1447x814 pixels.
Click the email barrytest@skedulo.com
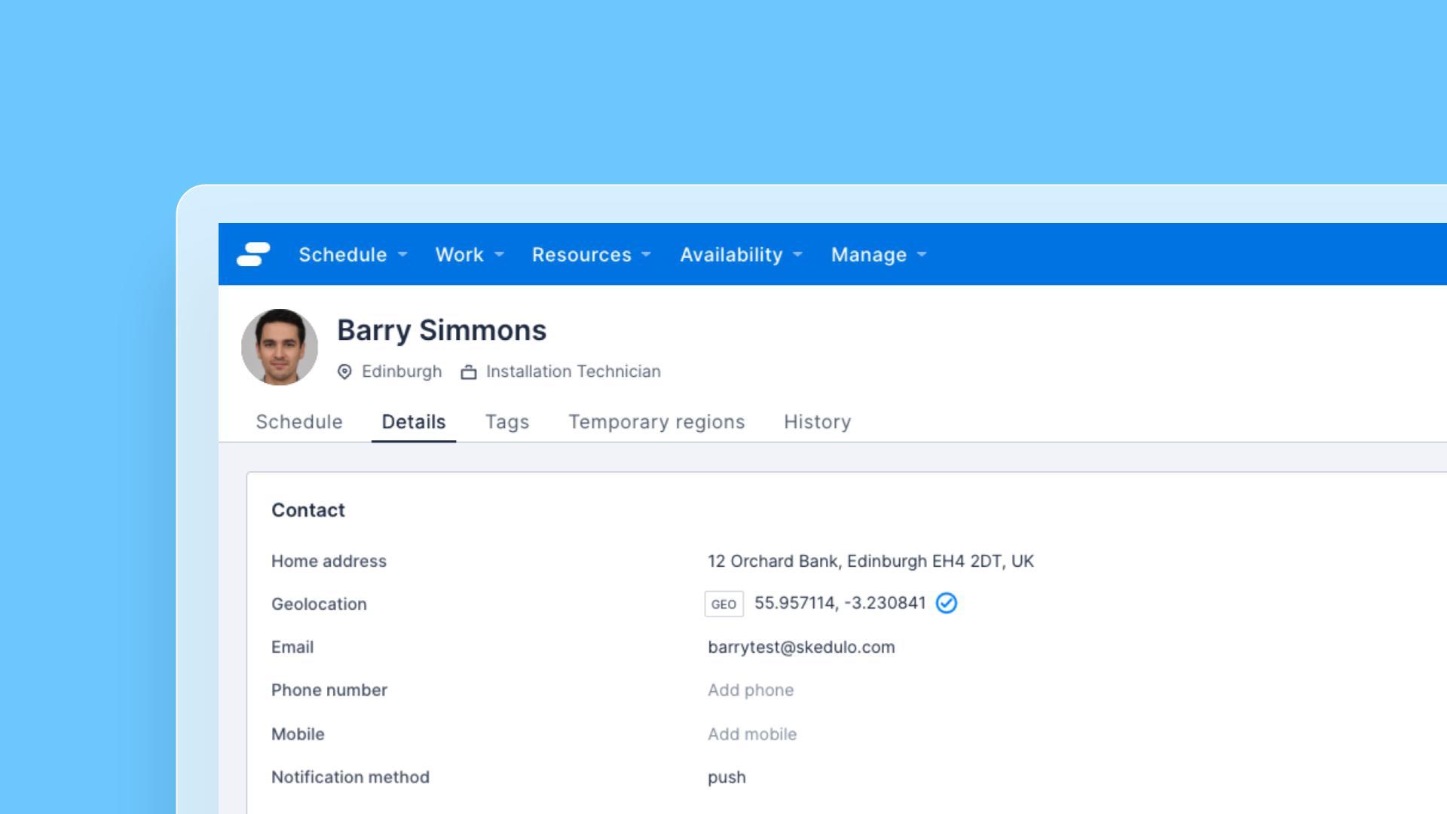tap(801, 647)
